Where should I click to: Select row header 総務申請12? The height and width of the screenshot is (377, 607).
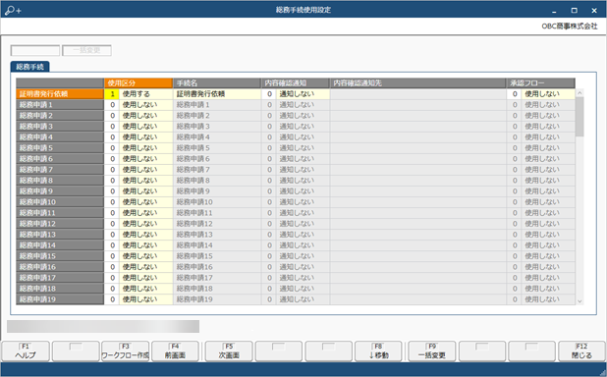click(60, 224)
